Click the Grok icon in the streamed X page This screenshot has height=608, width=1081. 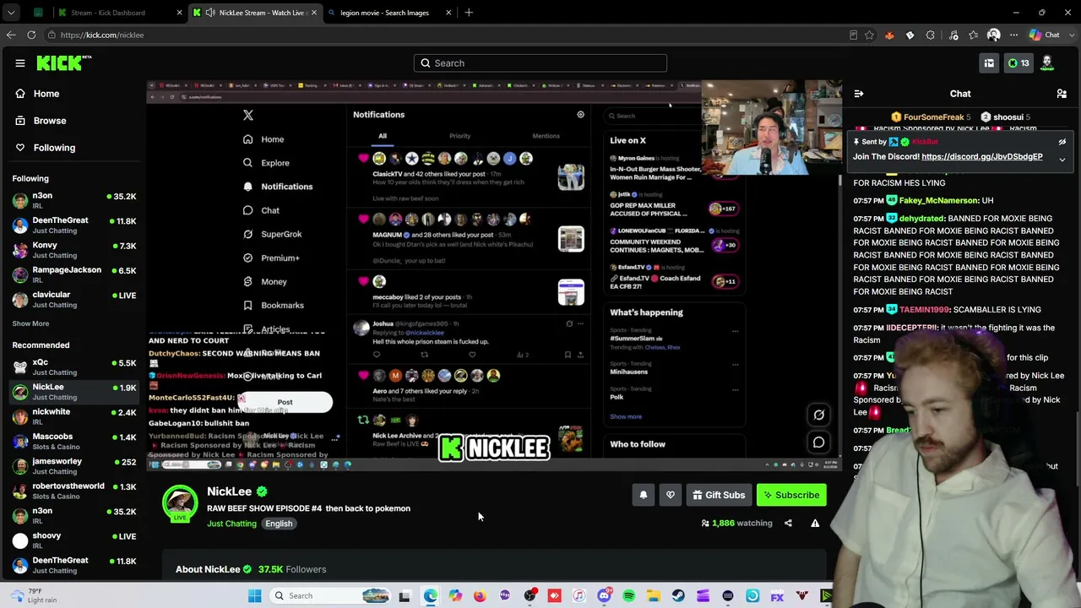click(x=818, y=415)
